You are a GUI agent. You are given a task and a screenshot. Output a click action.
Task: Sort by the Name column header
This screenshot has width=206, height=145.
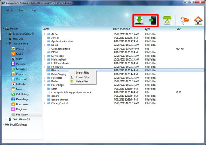pos(46,29)
